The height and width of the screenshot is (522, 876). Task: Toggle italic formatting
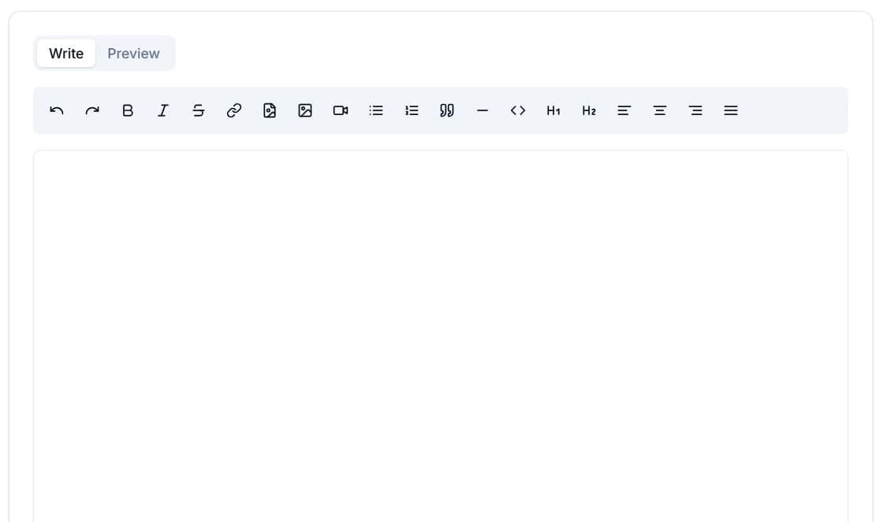pyautogui.click(x=163, y=110)
